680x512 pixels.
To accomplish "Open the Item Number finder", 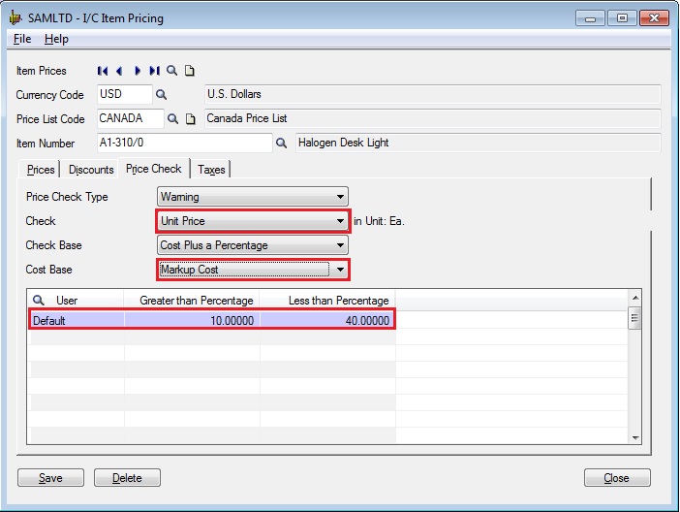I will 282,144.
